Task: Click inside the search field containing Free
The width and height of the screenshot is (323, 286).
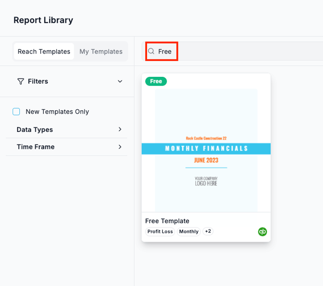Action: (x=232, y=51)
